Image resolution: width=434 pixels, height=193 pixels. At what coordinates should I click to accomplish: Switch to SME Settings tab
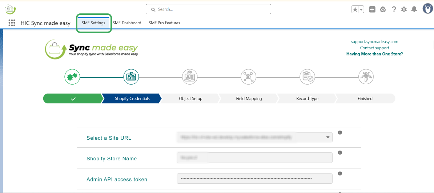pos(93,23)
